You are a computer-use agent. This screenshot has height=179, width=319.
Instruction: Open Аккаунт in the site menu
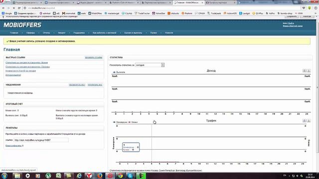click(x=62, y=33)
